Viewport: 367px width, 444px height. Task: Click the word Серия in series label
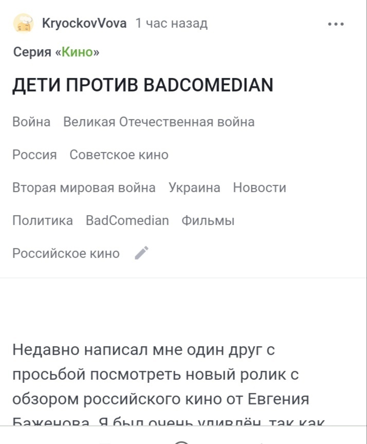[x=32, y=52]
